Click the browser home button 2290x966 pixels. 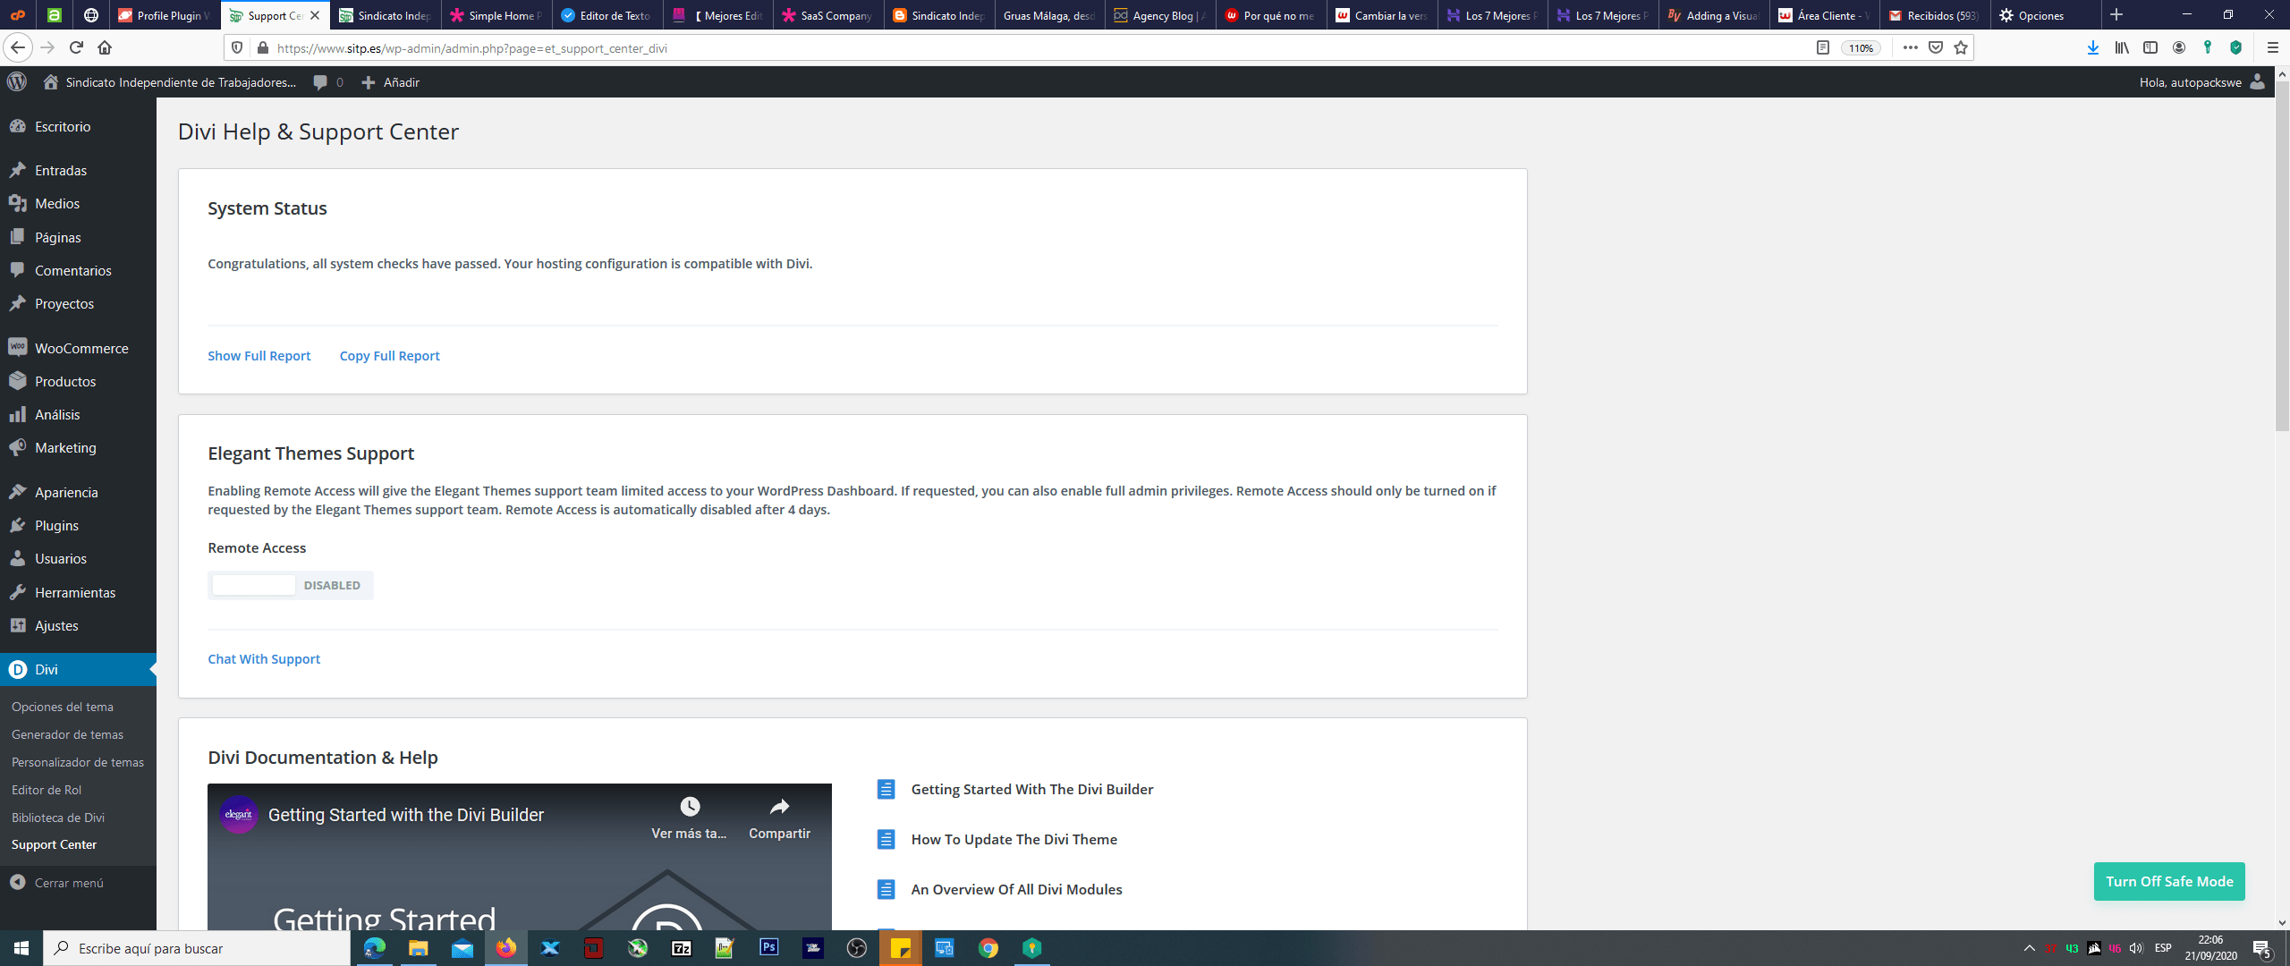tap(105, 47)
